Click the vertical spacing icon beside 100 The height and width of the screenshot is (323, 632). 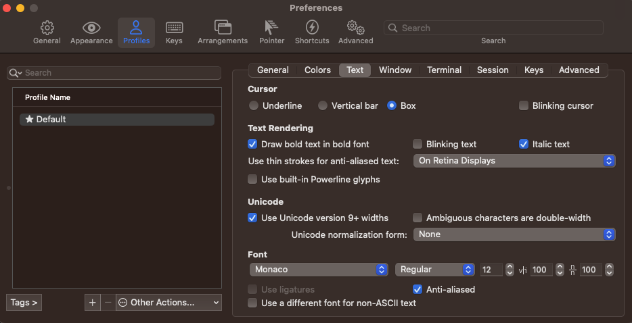572,270
